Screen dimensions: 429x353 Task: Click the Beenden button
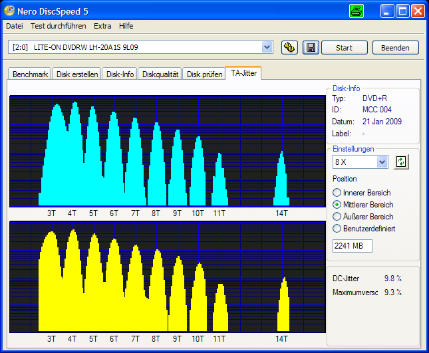[395, 48]
